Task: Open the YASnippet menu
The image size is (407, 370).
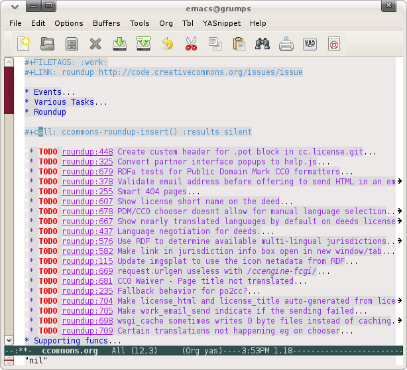Action: pos(219,23)
